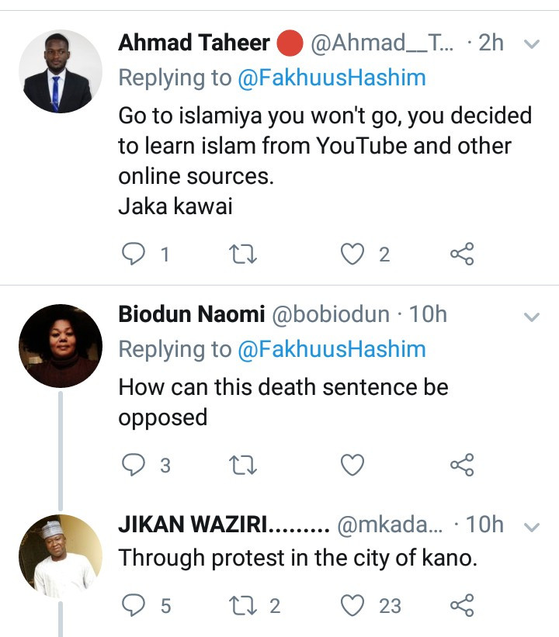Expand the menu arrow on Biodun Naomi's tweet
559x637 pixels.
click(x=532, y=317)
